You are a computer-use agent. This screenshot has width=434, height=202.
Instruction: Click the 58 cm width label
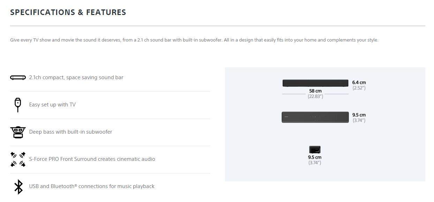pos(315,91)
